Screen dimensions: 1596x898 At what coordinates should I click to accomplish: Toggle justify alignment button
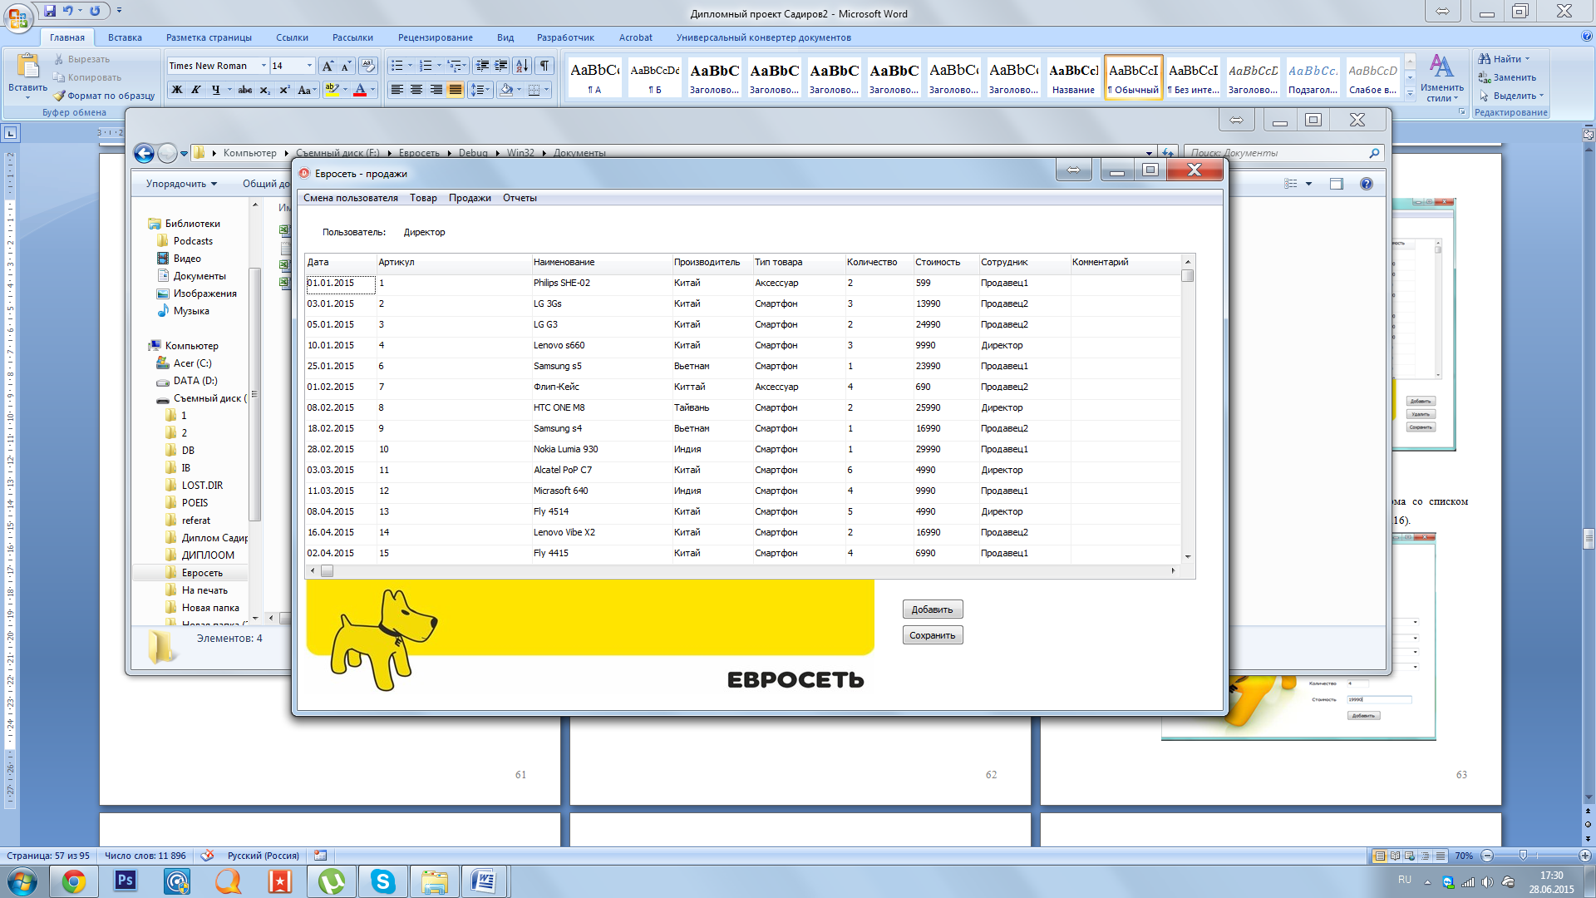[455, 90]
